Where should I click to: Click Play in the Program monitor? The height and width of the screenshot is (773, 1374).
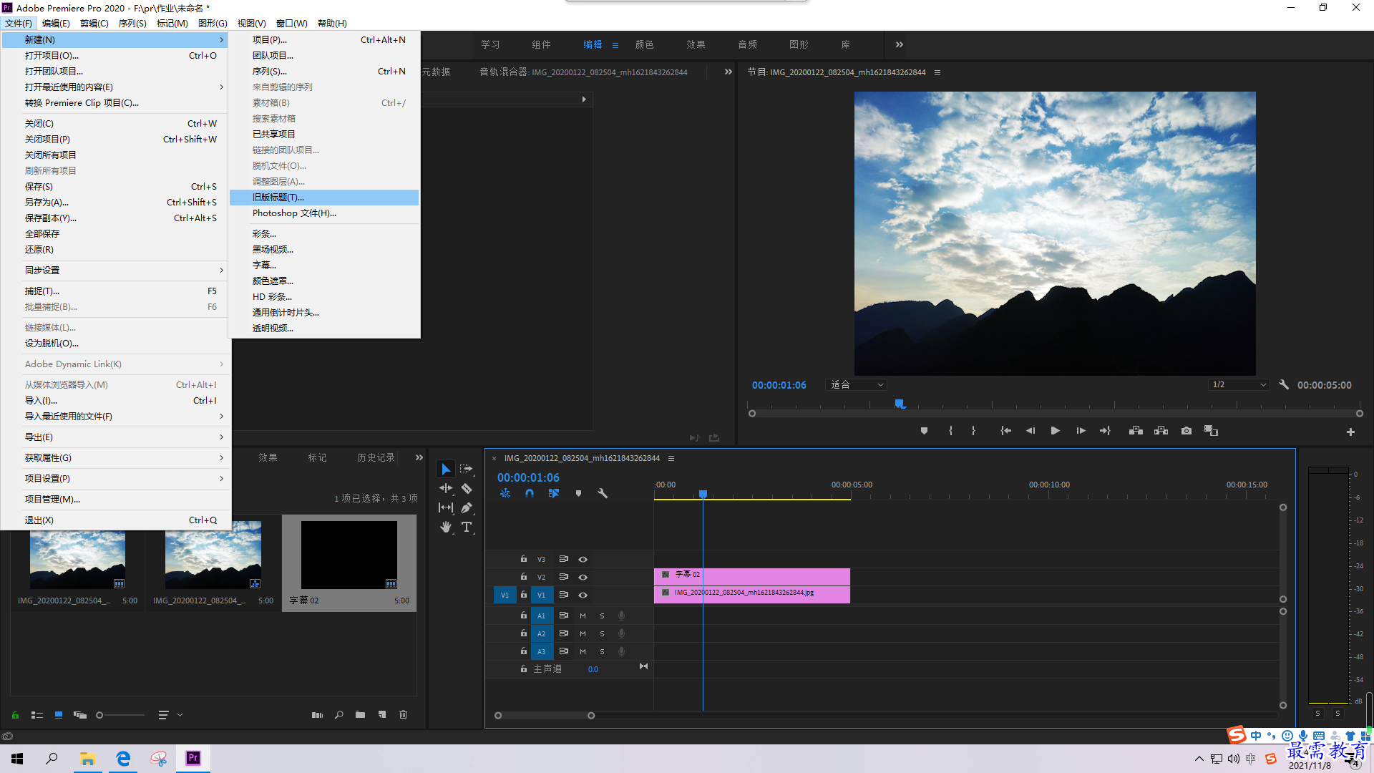[x=1055, y=431]
